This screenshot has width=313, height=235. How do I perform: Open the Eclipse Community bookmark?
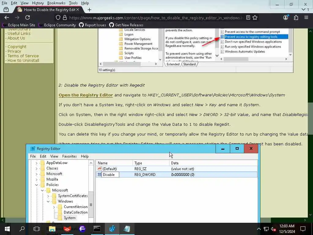click(57, 25)
